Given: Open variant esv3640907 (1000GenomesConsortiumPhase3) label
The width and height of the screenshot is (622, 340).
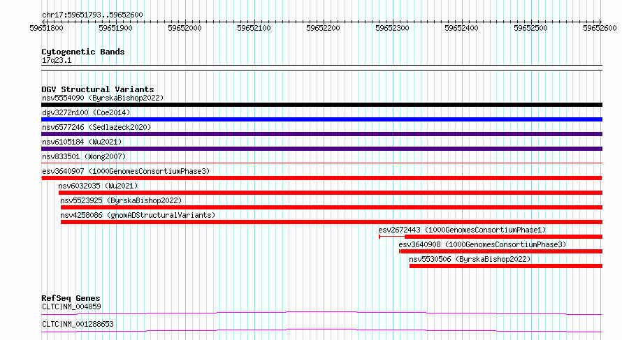Looking at the screenshot, I should click(126, 171).
